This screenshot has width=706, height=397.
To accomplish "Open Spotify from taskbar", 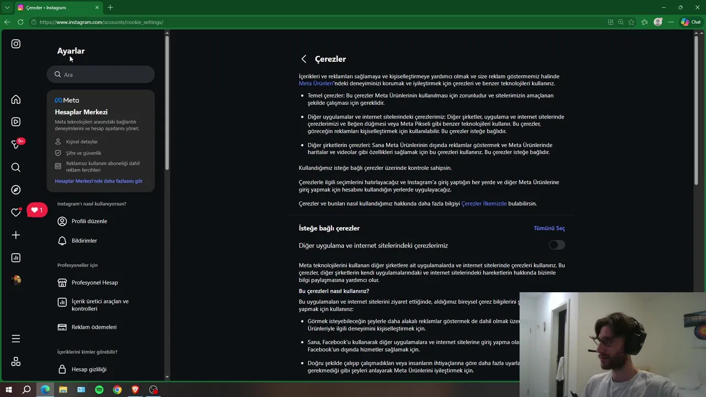I will tap(99, 389).
